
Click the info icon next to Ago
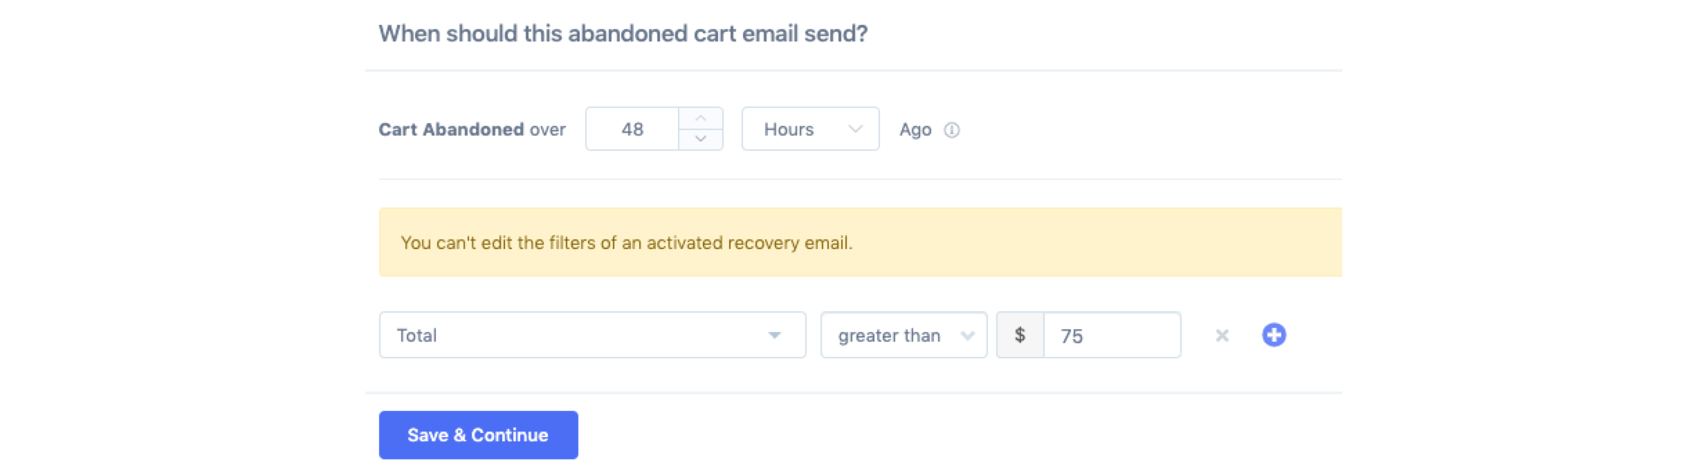[952, 130]
